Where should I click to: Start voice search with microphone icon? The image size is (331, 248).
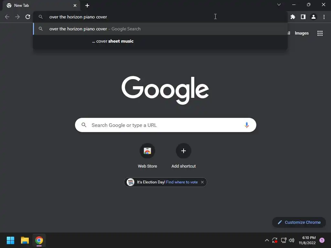(247, 125)
